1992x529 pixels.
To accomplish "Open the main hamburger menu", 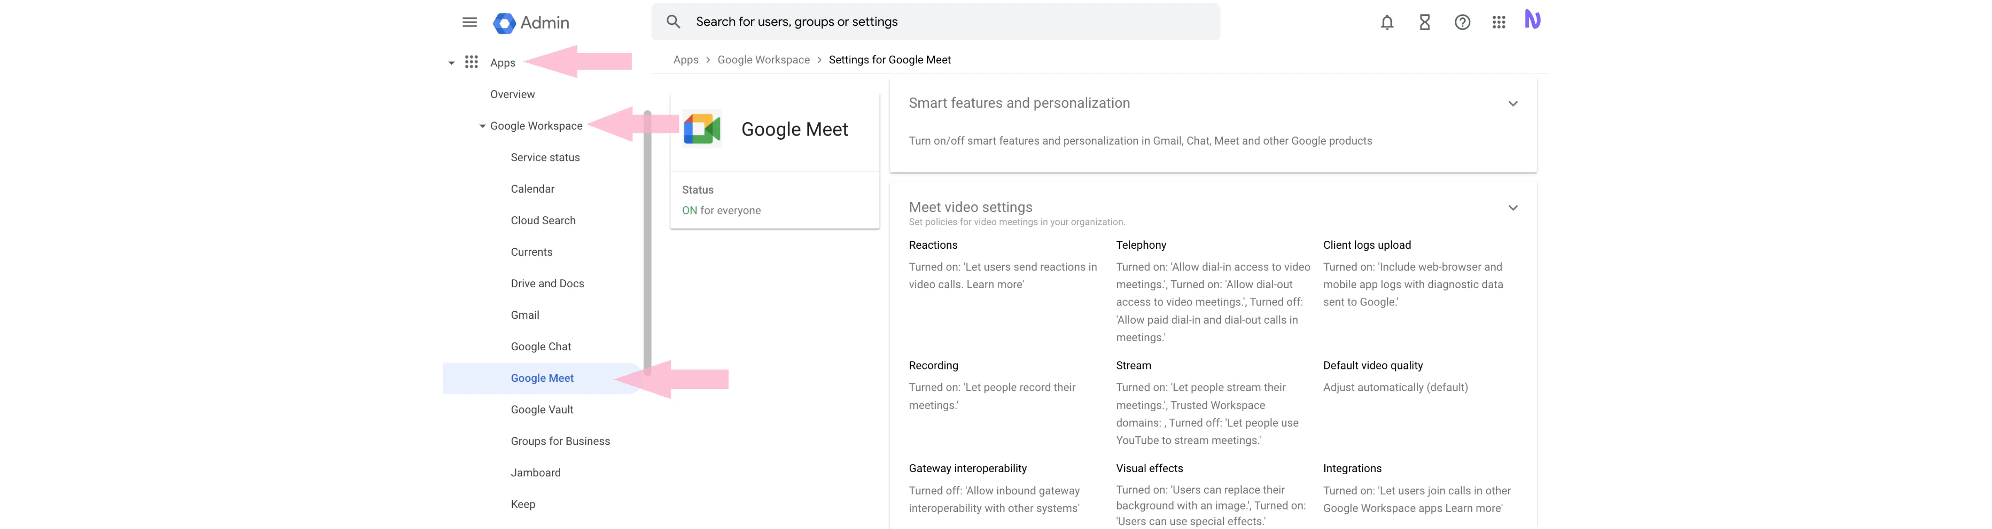I will pos(469,22).
